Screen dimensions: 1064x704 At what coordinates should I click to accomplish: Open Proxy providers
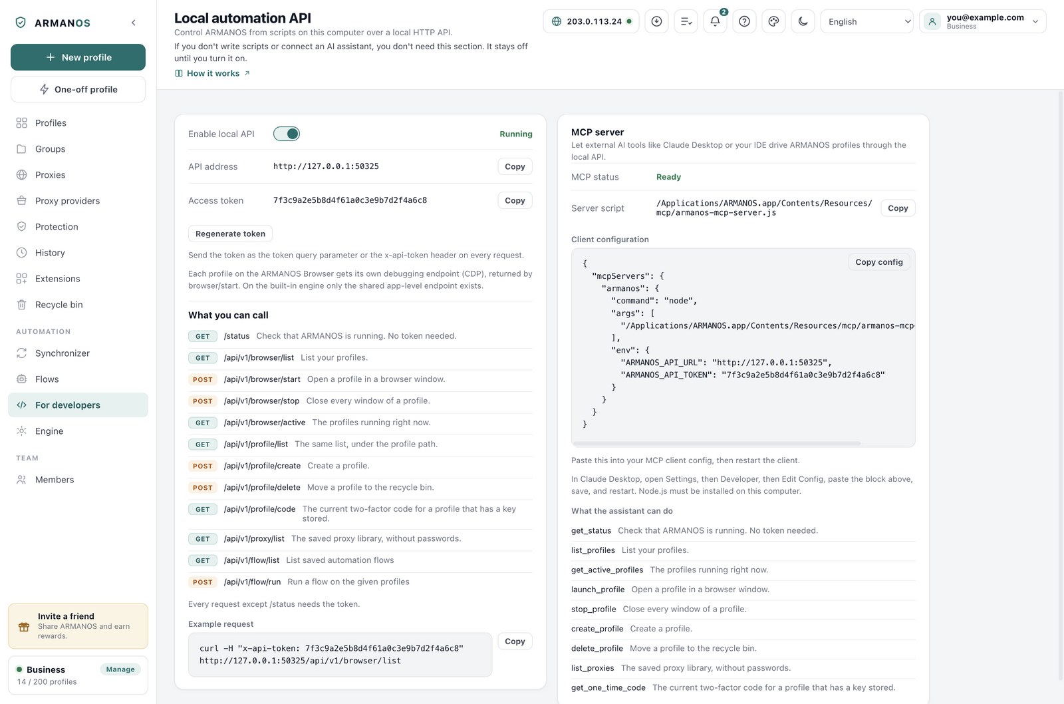(x=78, y=201)
